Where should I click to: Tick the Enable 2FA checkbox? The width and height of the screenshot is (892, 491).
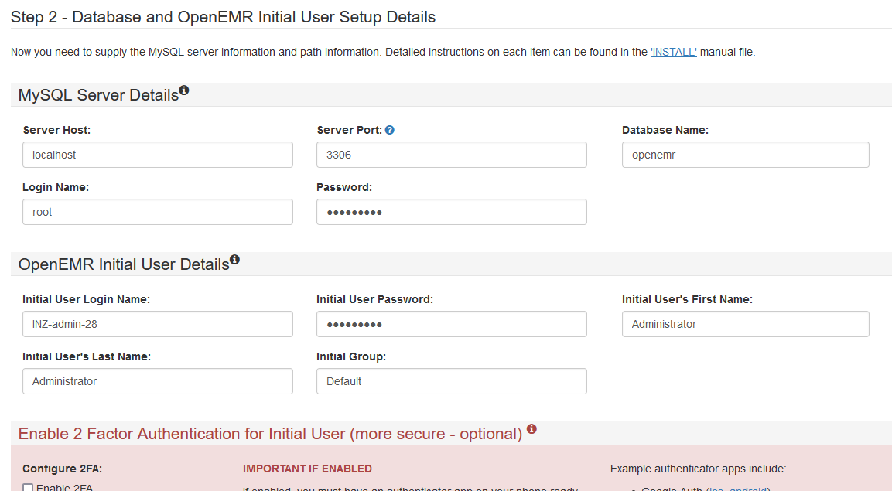28,487
